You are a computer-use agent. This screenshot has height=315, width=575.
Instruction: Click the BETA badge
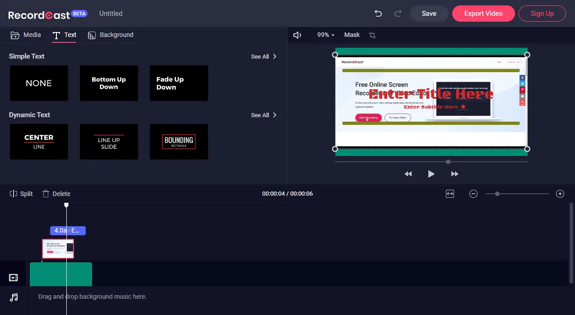79,14
